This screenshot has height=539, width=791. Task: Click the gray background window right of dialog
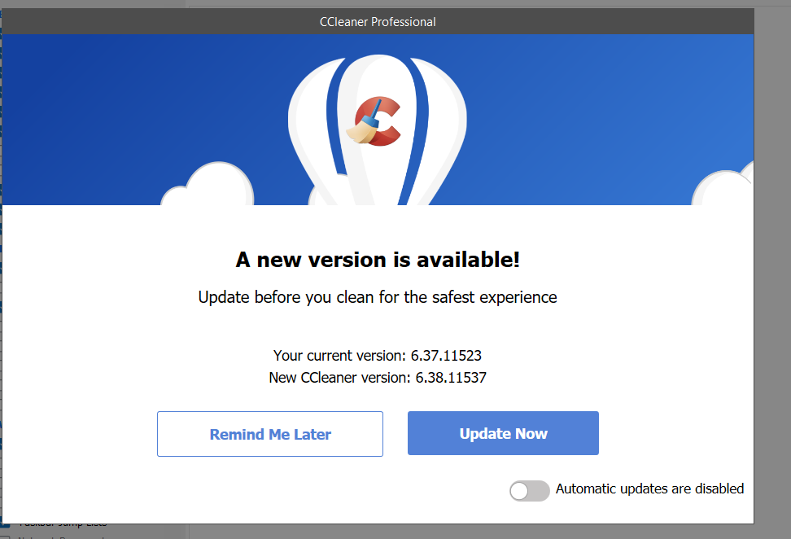point(772,285)
